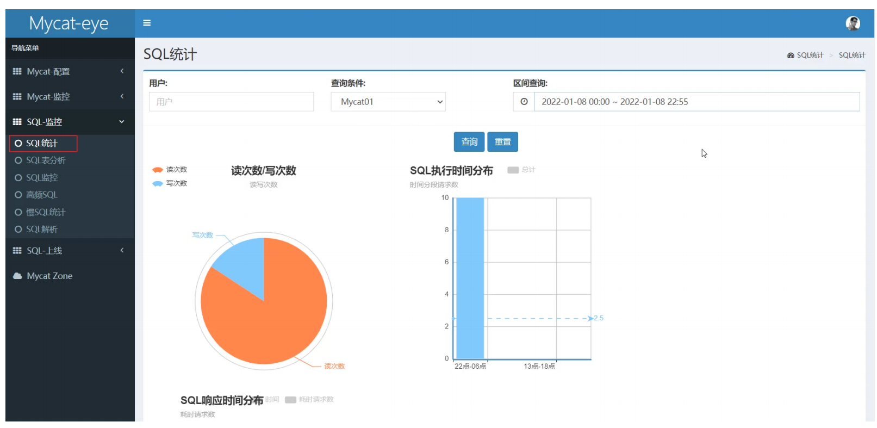Click the Mycat-配置 grid icon
Viewport: 877px width, 428px height.
[x=17, y=71]
